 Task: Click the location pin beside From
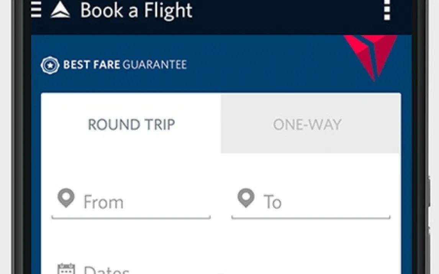(66, 199)
